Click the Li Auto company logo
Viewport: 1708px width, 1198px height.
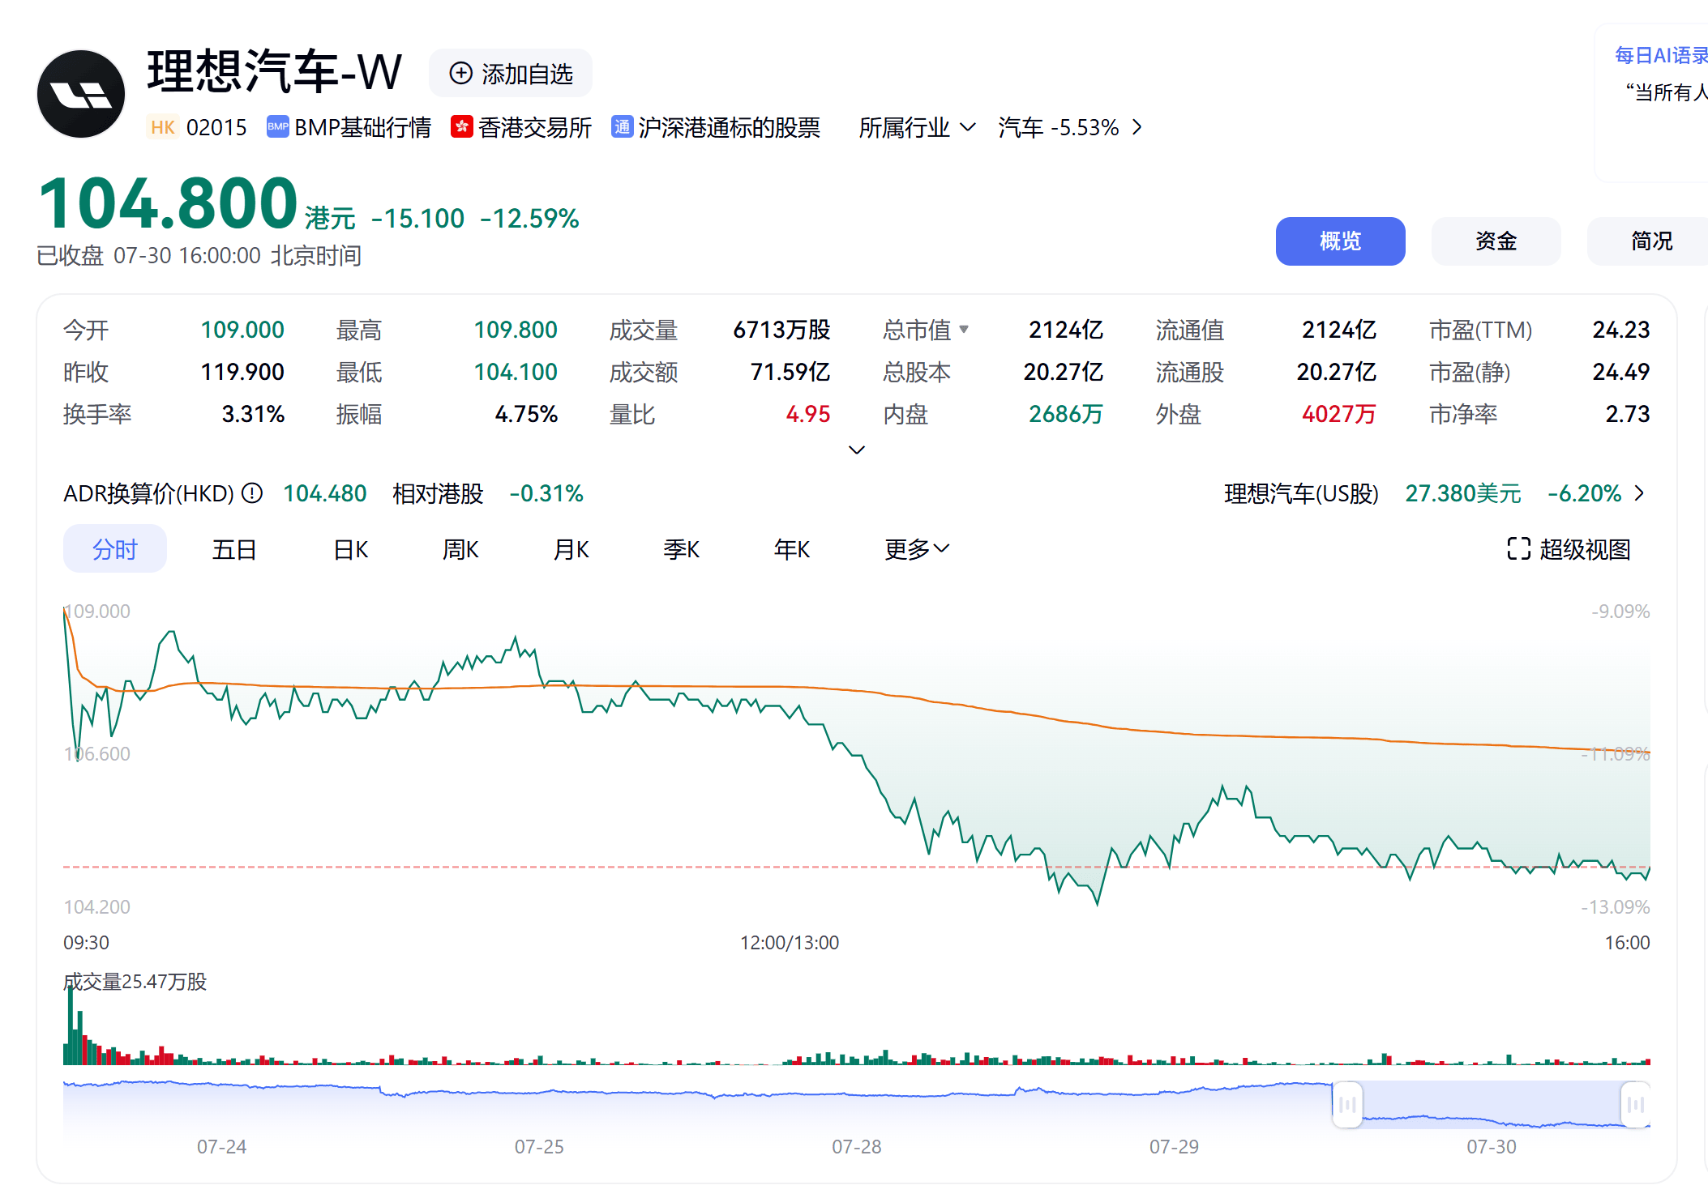click(81, 94)
